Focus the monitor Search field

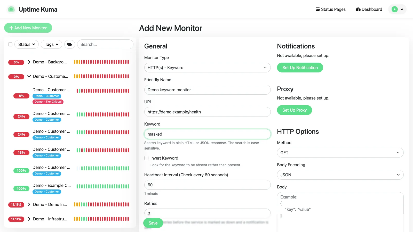tap(105, 44)
